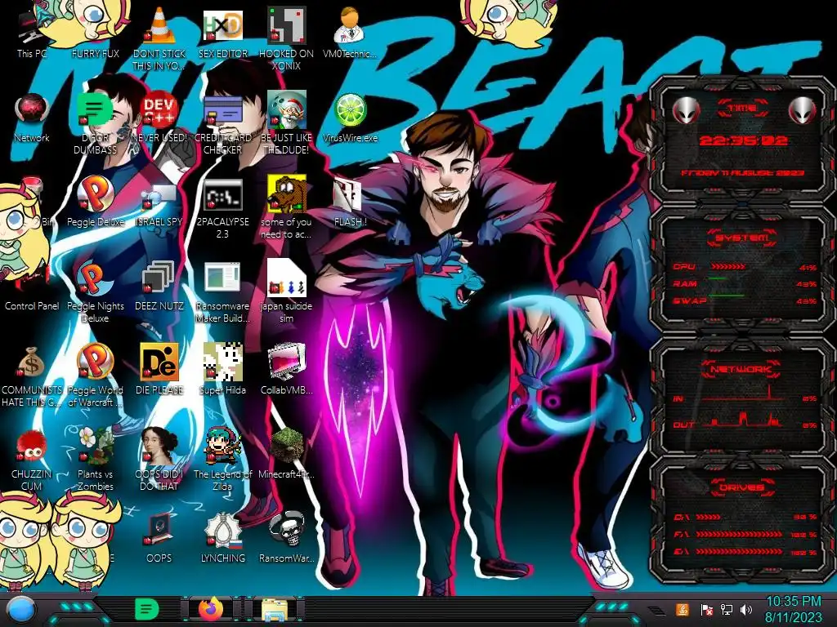The width and height of the screenshot is (837, 627).
Task: Open the CollabVMB... monitor icon
Action: pyautogui.click(x=286, y=370)
